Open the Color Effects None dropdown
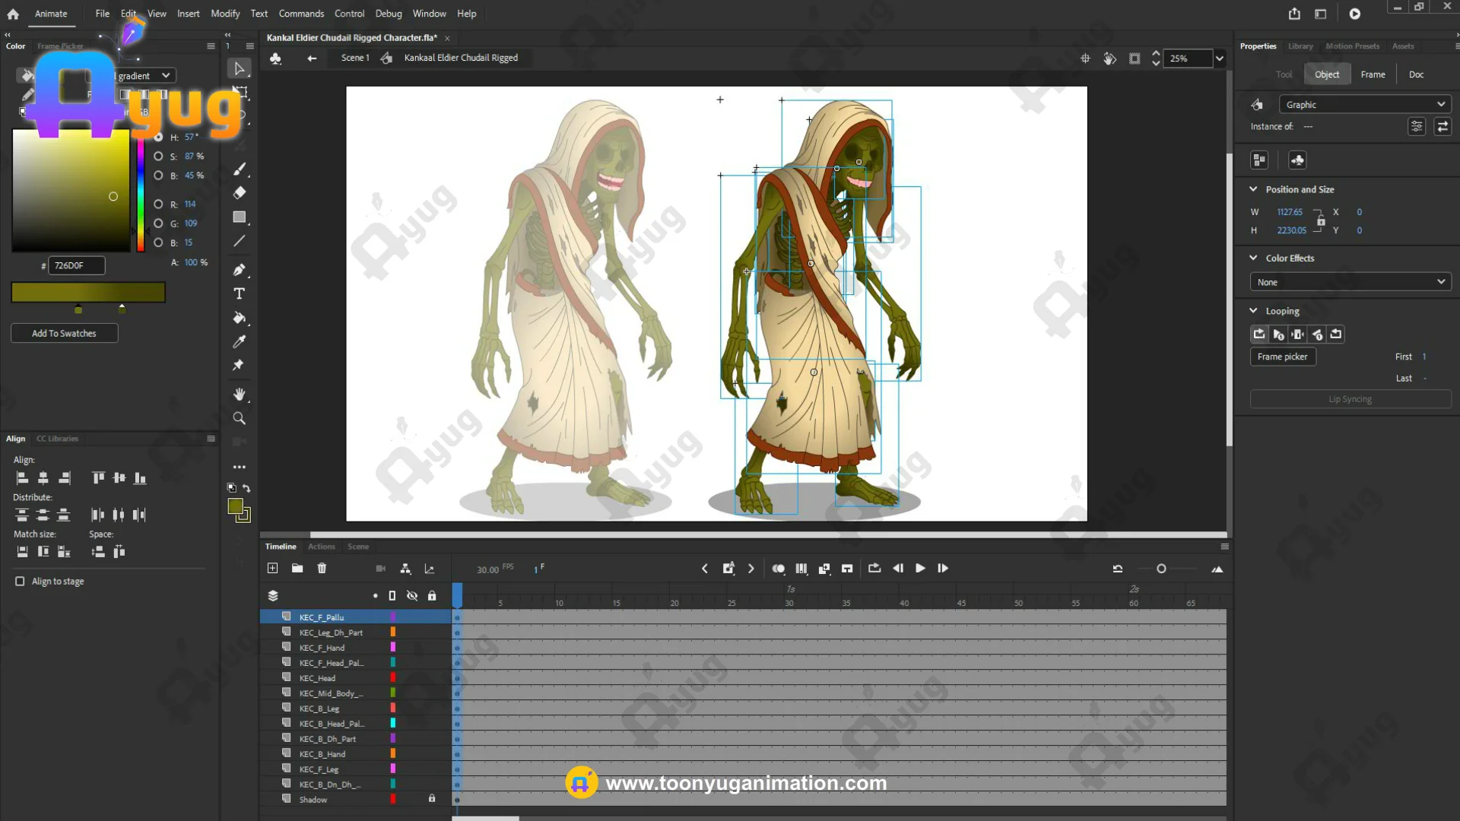 [x=1350, y=282]
